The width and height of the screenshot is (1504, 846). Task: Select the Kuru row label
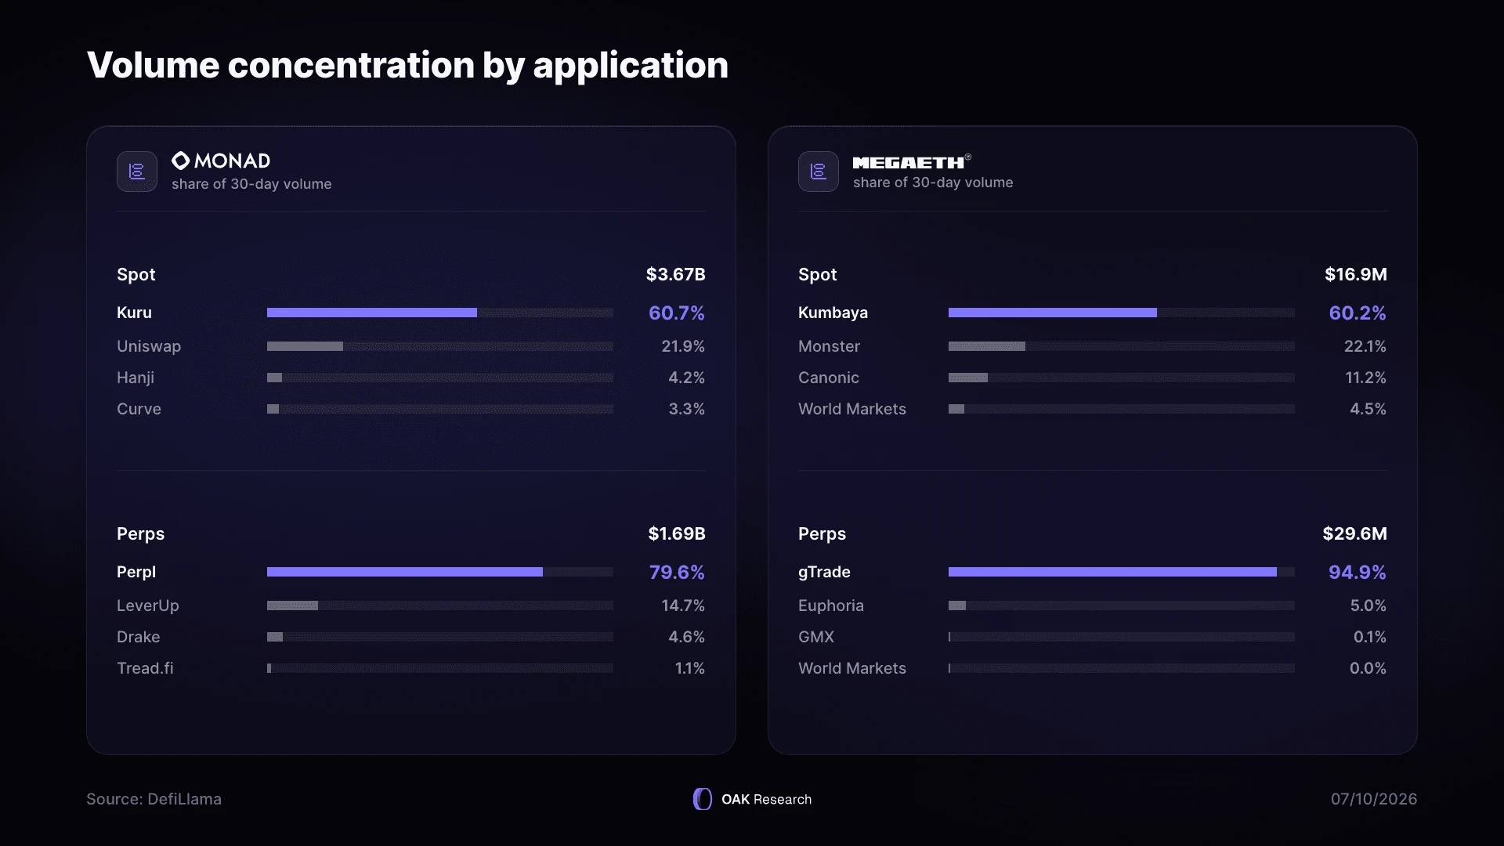[x=134, y=313]
